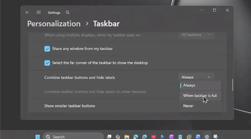Open the All taskbars dropdown

coord(196,35)
